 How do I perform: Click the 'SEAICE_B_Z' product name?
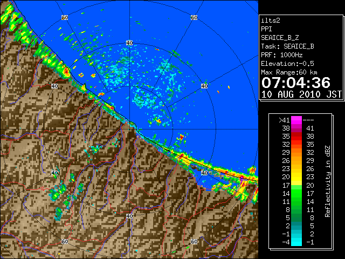point(280,38)
